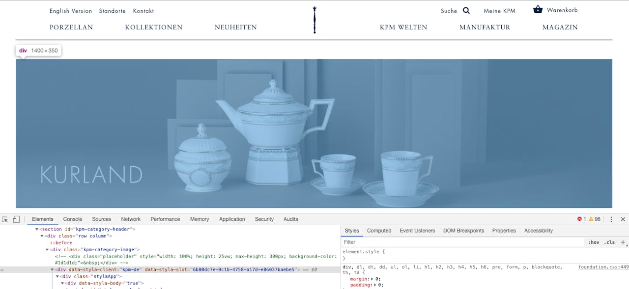Click the Warenkorb cart label
The image size is (629, 289).
(x=562, y=10)
